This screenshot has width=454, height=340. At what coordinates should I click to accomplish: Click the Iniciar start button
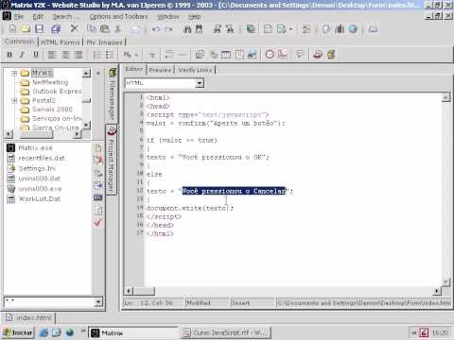tap(18, 332)
